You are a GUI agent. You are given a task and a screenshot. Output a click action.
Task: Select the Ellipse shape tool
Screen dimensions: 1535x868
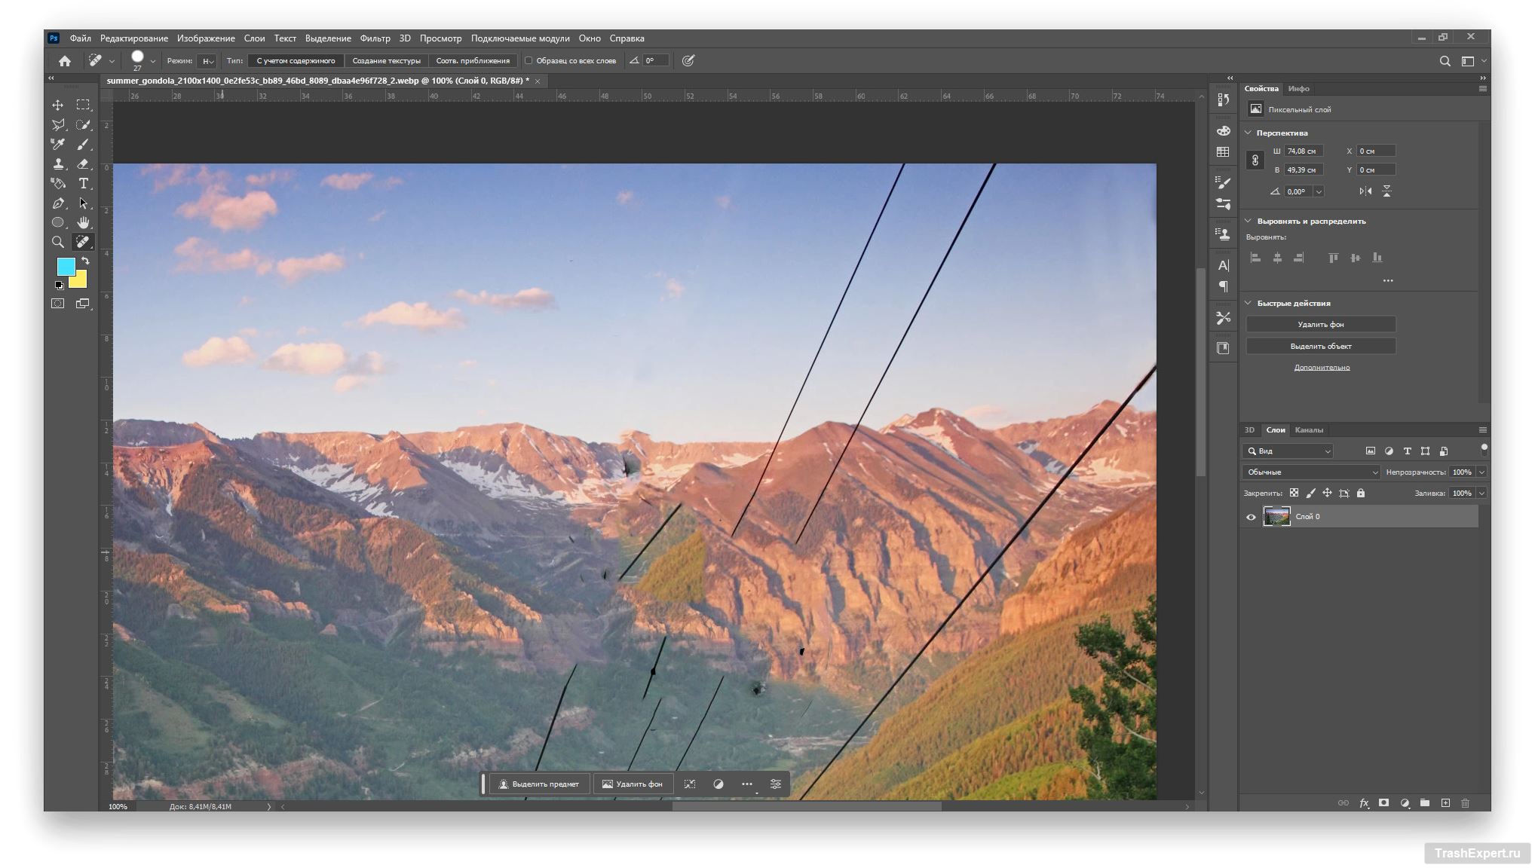pyautogui.click(x=58, y=222)
